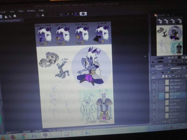The image size is (187, 140).
Task: Open Chrome from the taskbar
Action: click(24, 136)
